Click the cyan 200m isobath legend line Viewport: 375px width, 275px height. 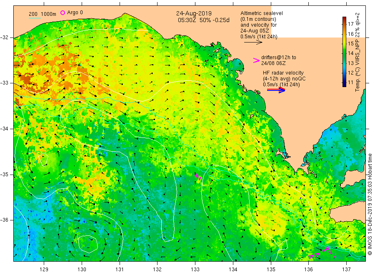pos(35,18)
